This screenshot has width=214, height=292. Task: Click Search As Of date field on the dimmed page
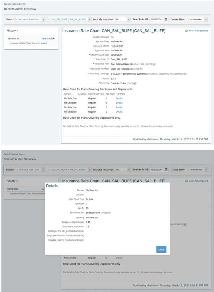(157, 170)
